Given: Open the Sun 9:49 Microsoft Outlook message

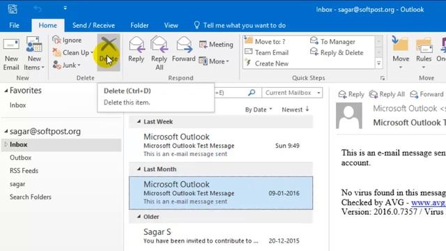Looking at the screenshot, I should (x=221, y=145).
